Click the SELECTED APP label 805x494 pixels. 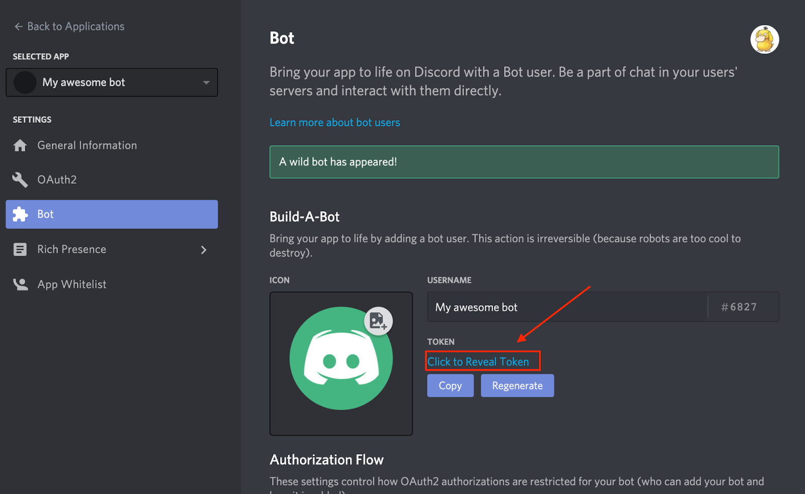pos(41,56)
